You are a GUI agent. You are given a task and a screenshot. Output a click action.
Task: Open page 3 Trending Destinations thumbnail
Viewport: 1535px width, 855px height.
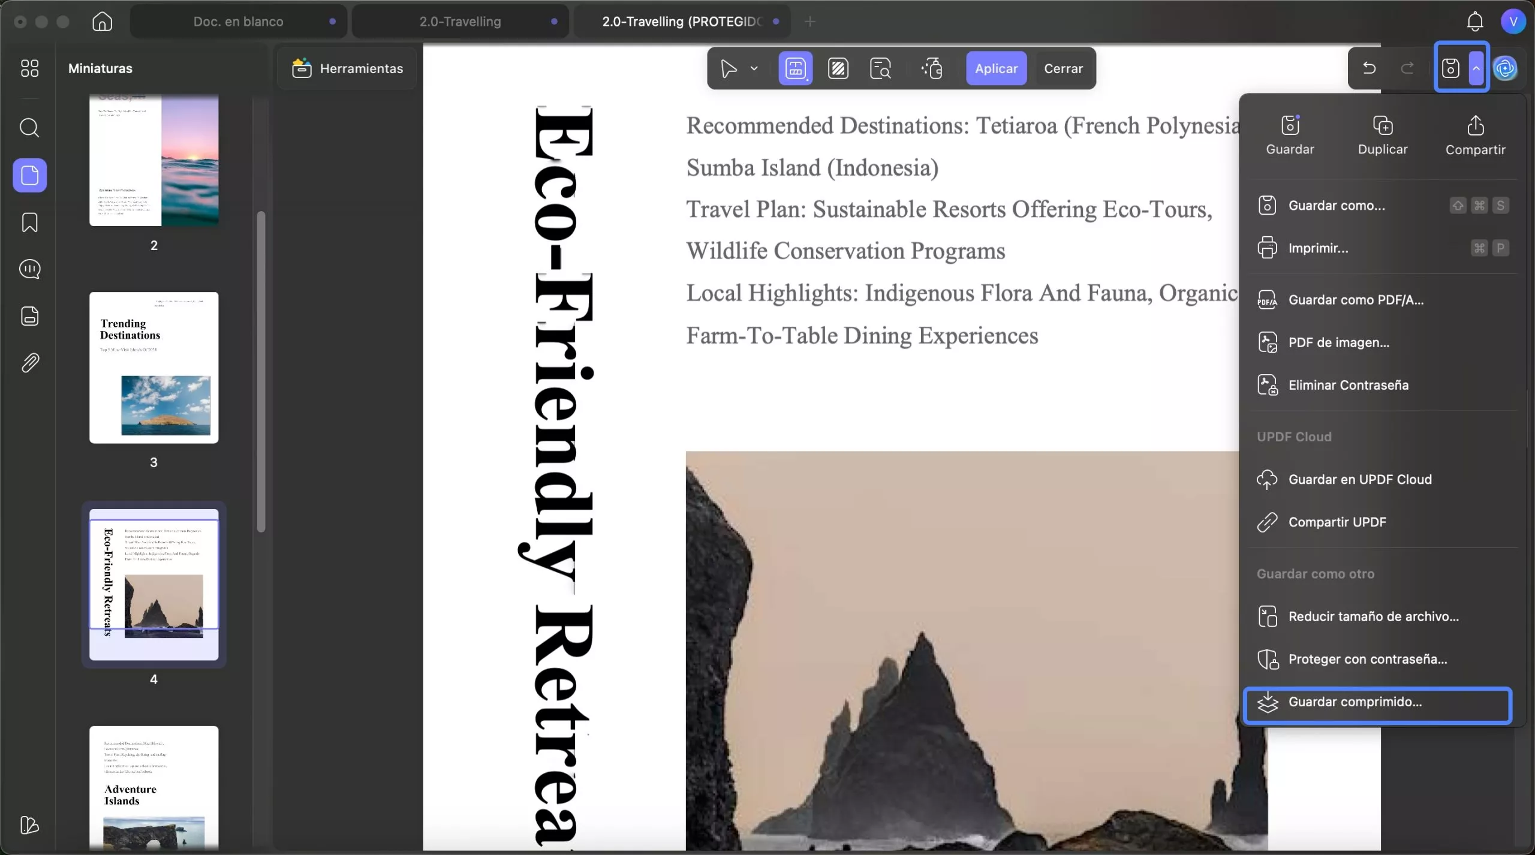[x=154, y=368]
